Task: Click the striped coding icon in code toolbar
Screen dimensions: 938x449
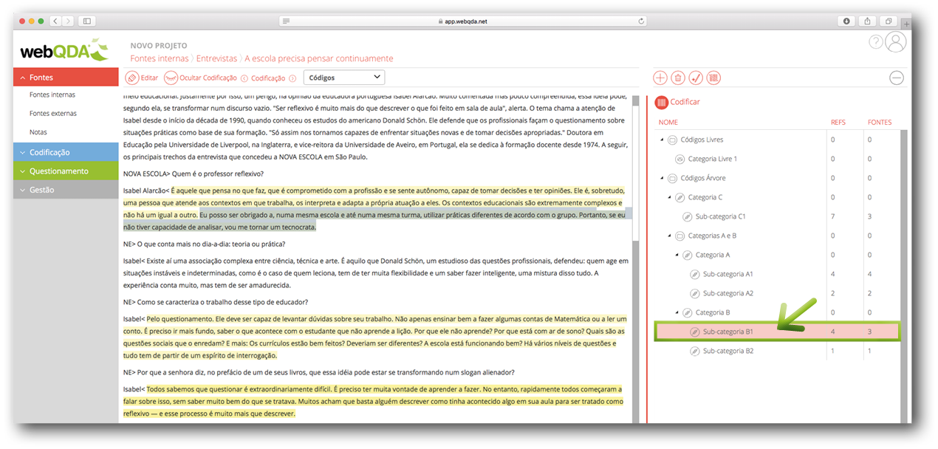Action: (x=713, y=78)
